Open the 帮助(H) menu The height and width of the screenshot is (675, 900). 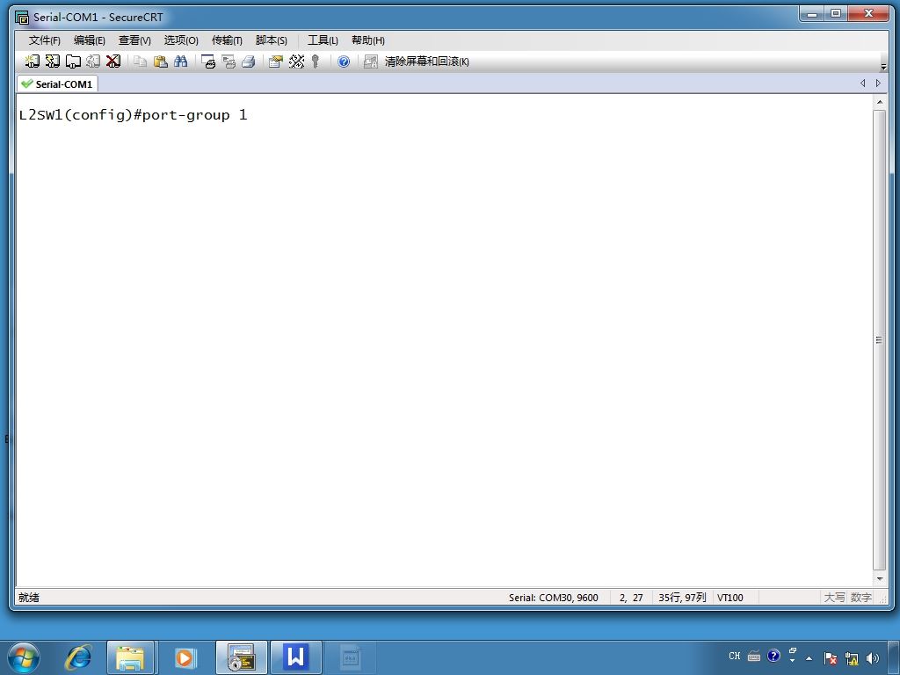(x=368, y=40)
